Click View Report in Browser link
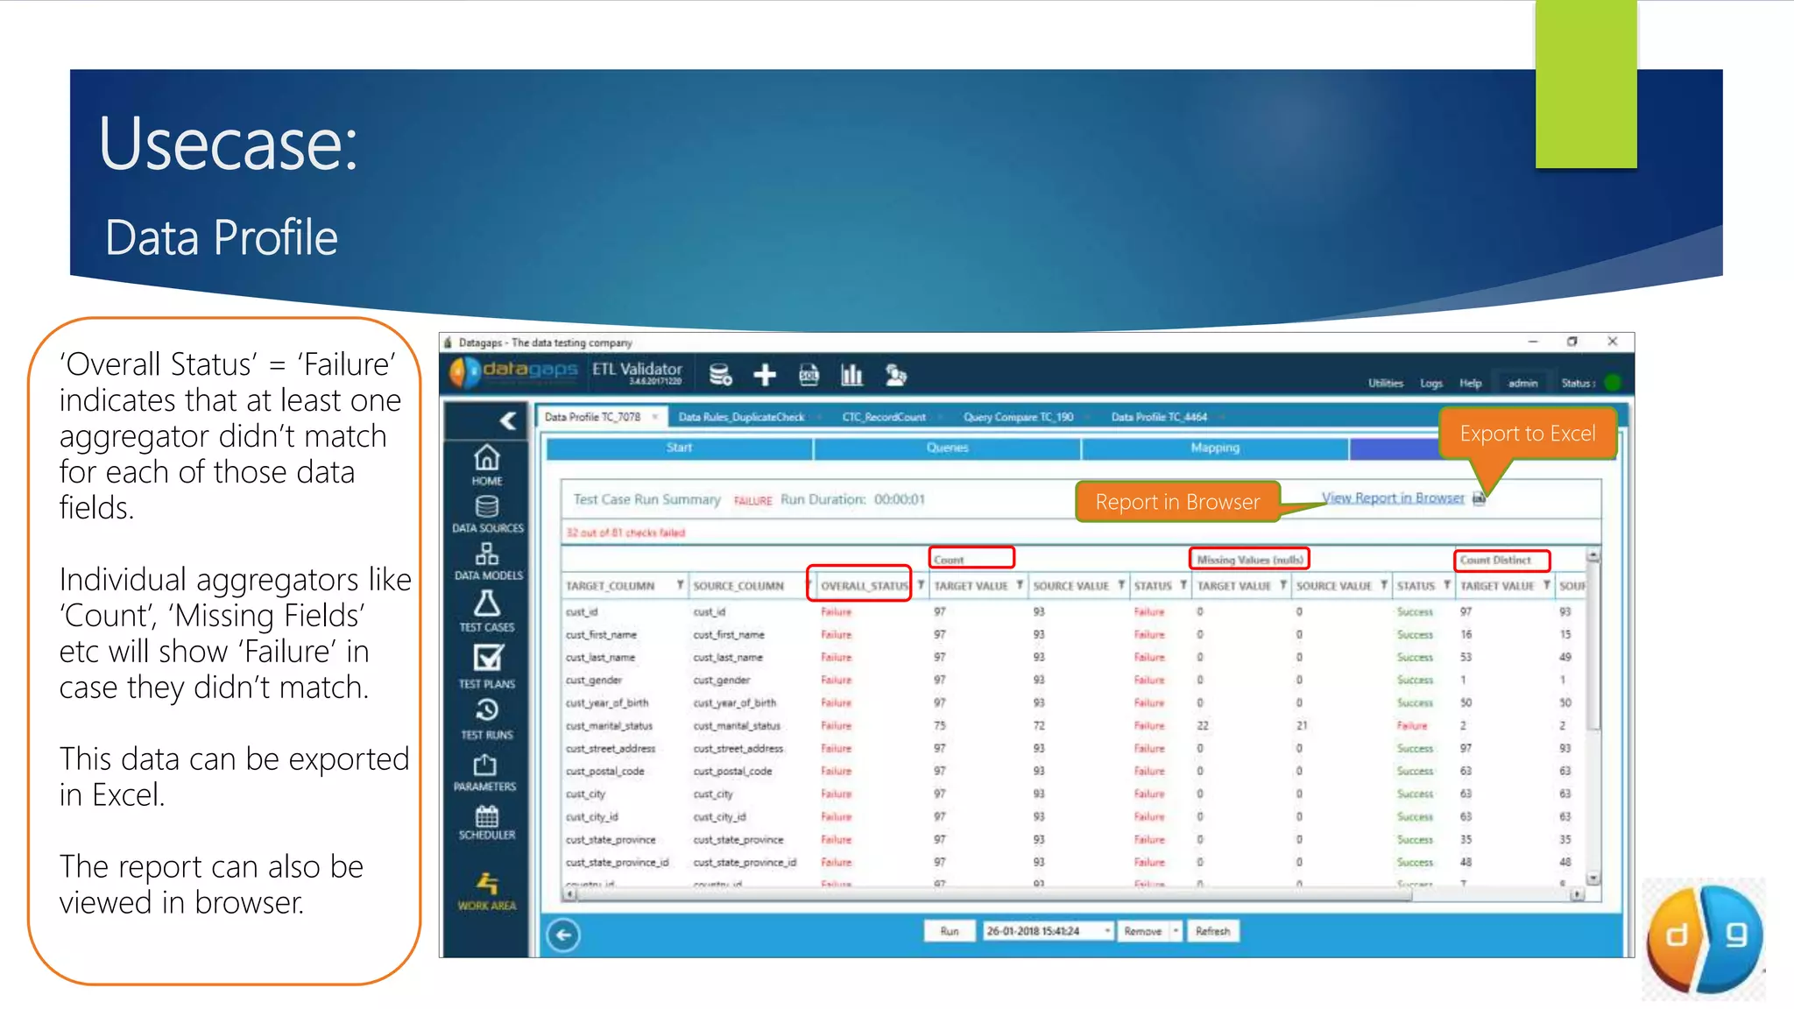 1392,498
